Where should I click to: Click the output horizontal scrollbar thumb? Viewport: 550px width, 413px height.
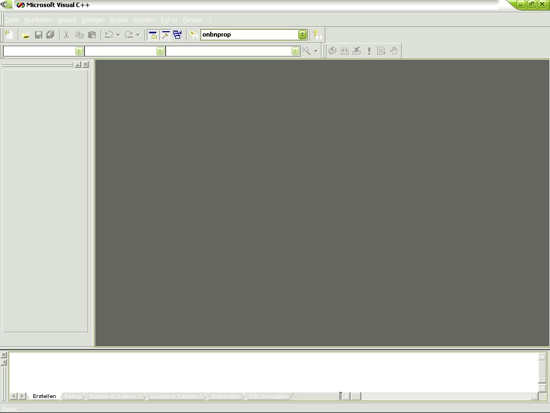[x=356, y=396]
